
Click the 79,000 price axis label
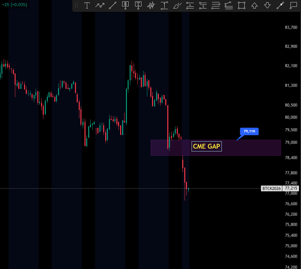tap(291, 142)
